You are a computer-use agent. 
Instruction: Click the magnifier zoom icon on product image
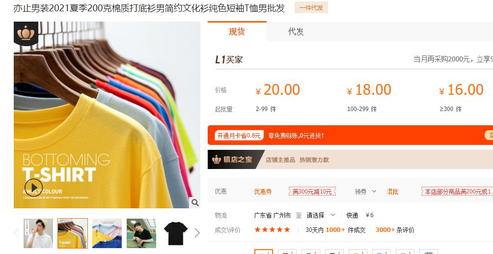pyautogui.click(x=195, y=203)
